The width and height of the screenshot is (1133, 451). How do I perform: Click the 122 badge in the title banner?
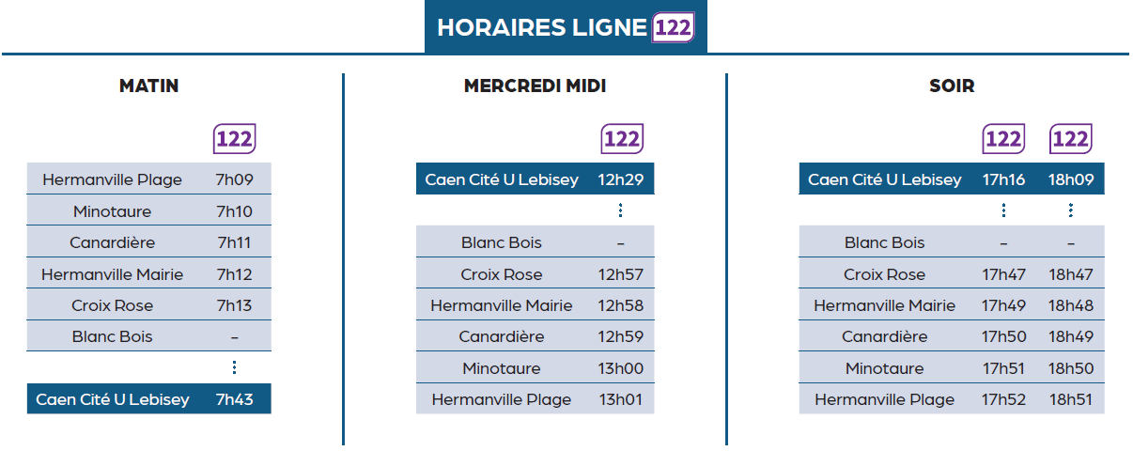click(673, 27)
